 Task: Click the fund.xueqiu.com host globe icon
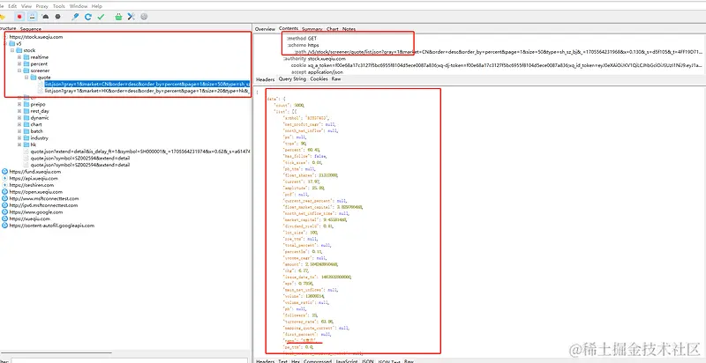5,172
